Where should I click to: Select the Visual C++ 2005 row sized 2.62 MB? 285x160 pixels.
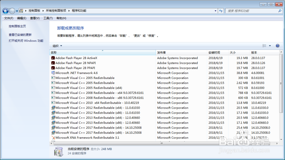pos(164,83)
